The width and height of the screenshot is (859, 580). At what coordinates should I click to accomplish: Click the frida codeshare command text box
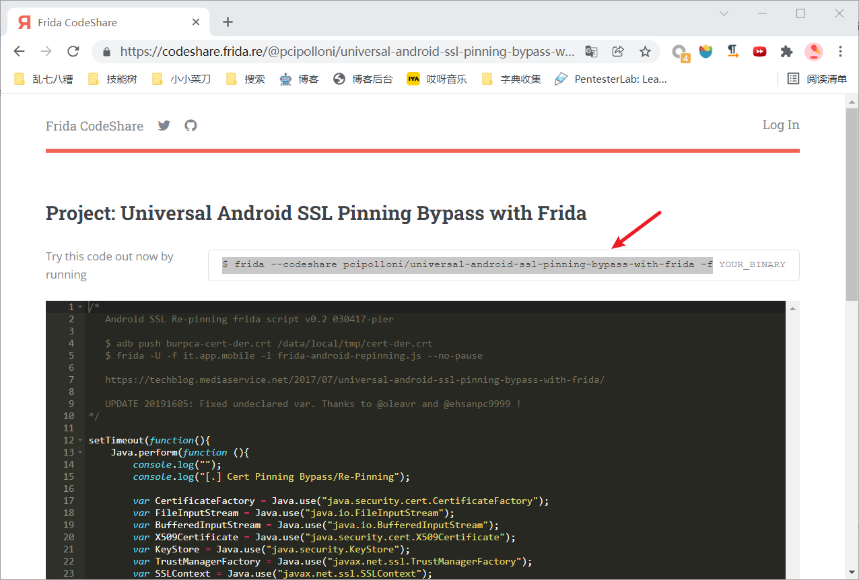click(x=504, y=265)
